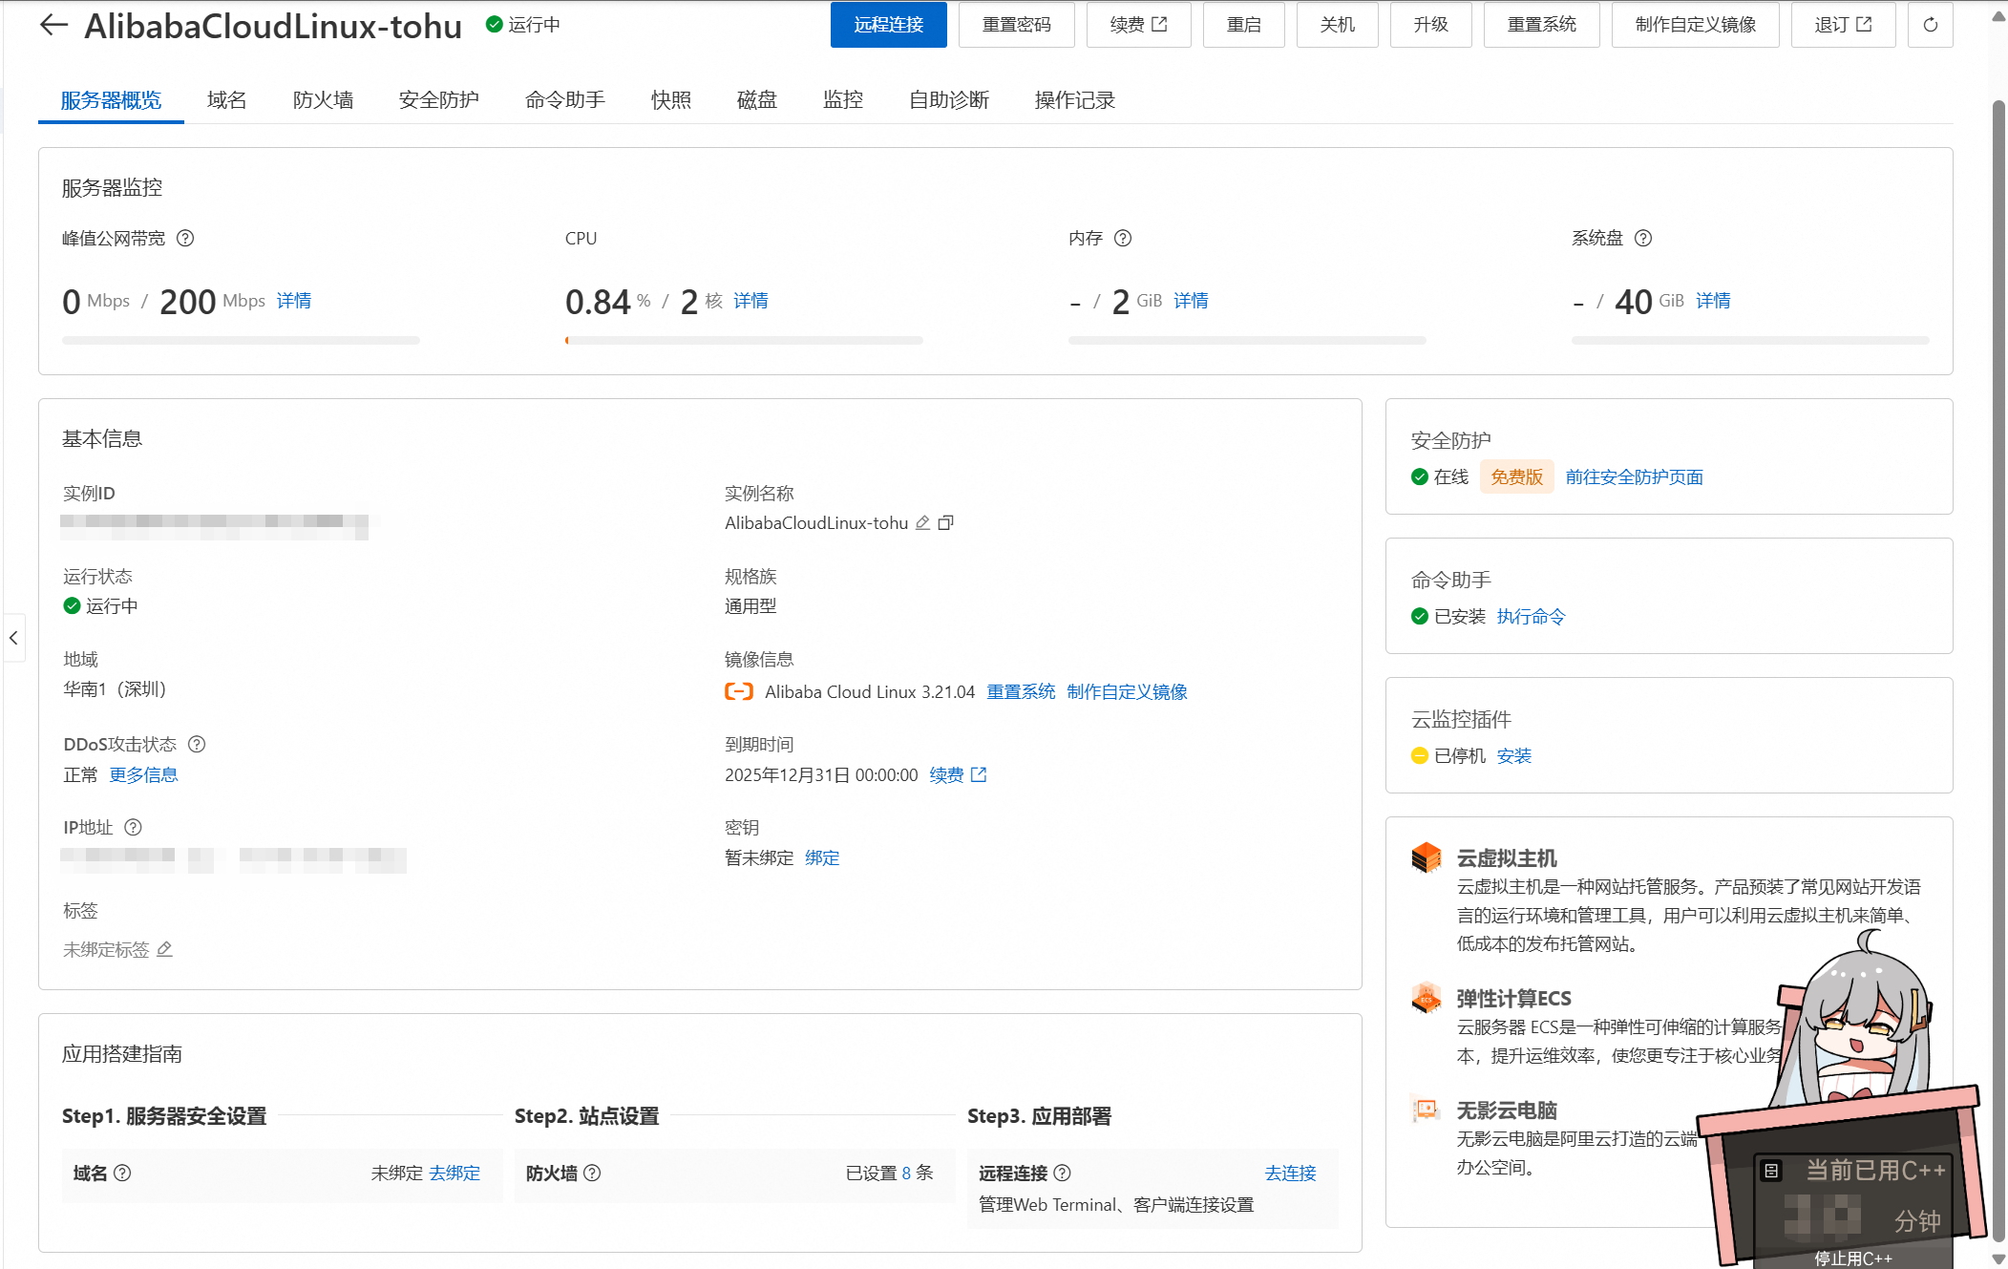Open help icon beside 内存

[1123, 239]
